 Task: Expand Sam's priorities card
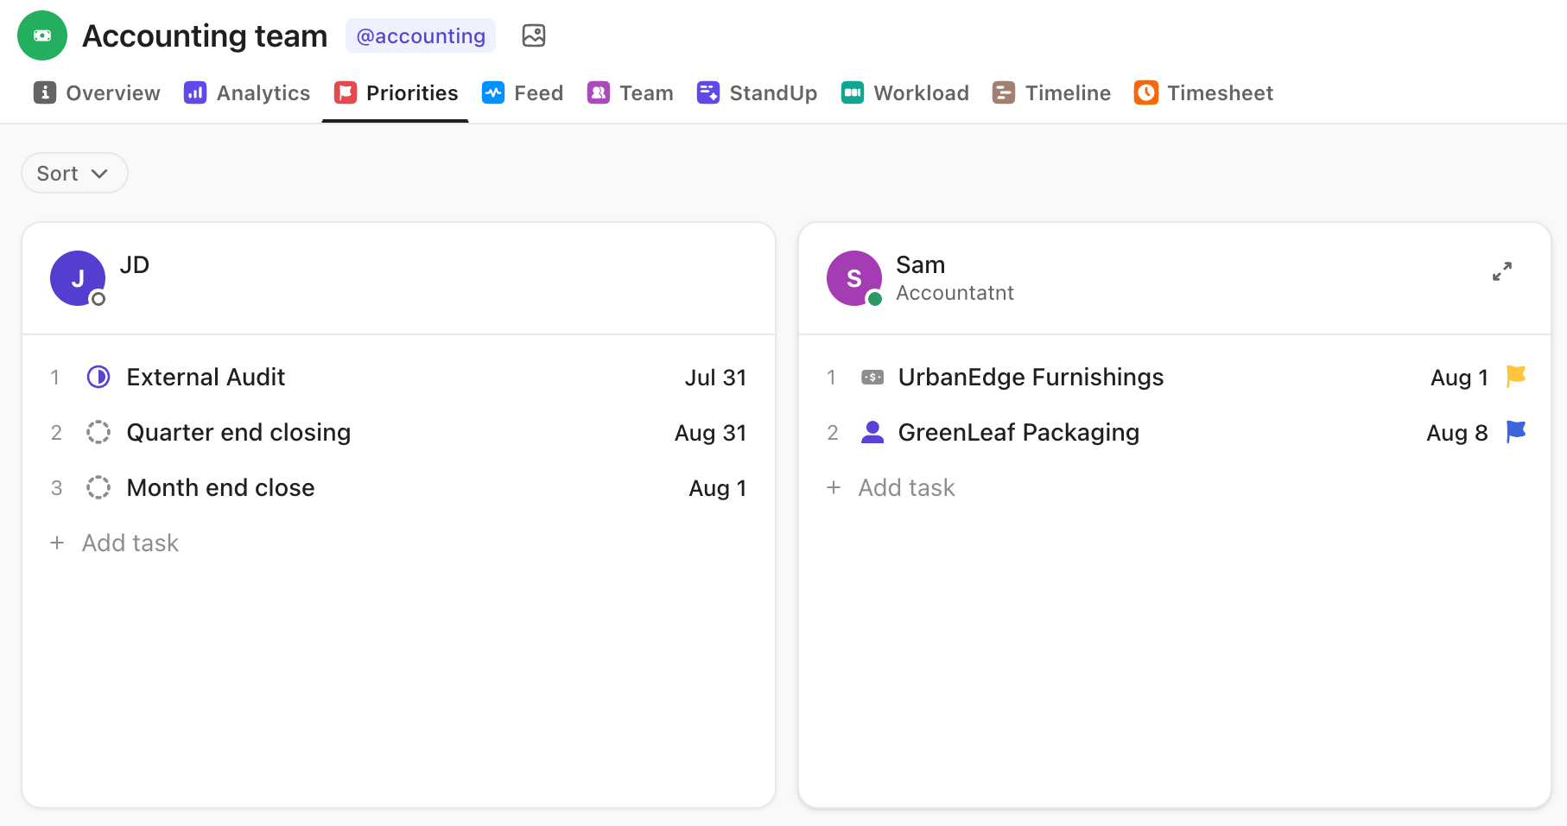click(1503, 270)
